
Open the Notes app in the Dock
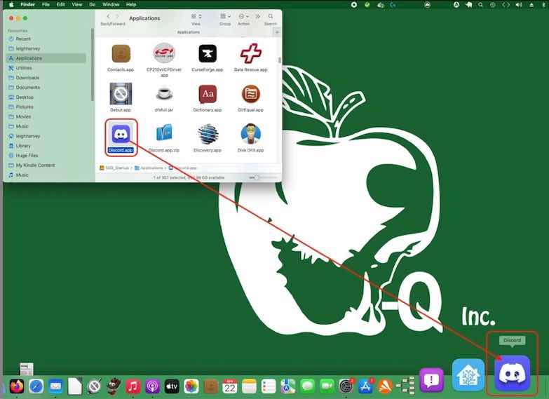250,386
